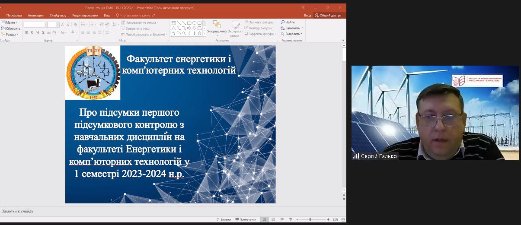
Task: Open Макет layout dropdown
Action: (x=9, y=22)
